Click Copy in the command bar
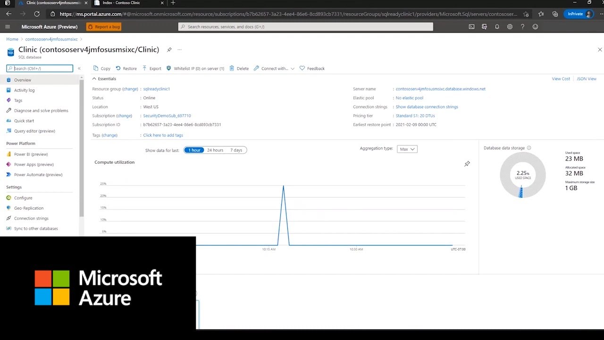 pos(102,68)
